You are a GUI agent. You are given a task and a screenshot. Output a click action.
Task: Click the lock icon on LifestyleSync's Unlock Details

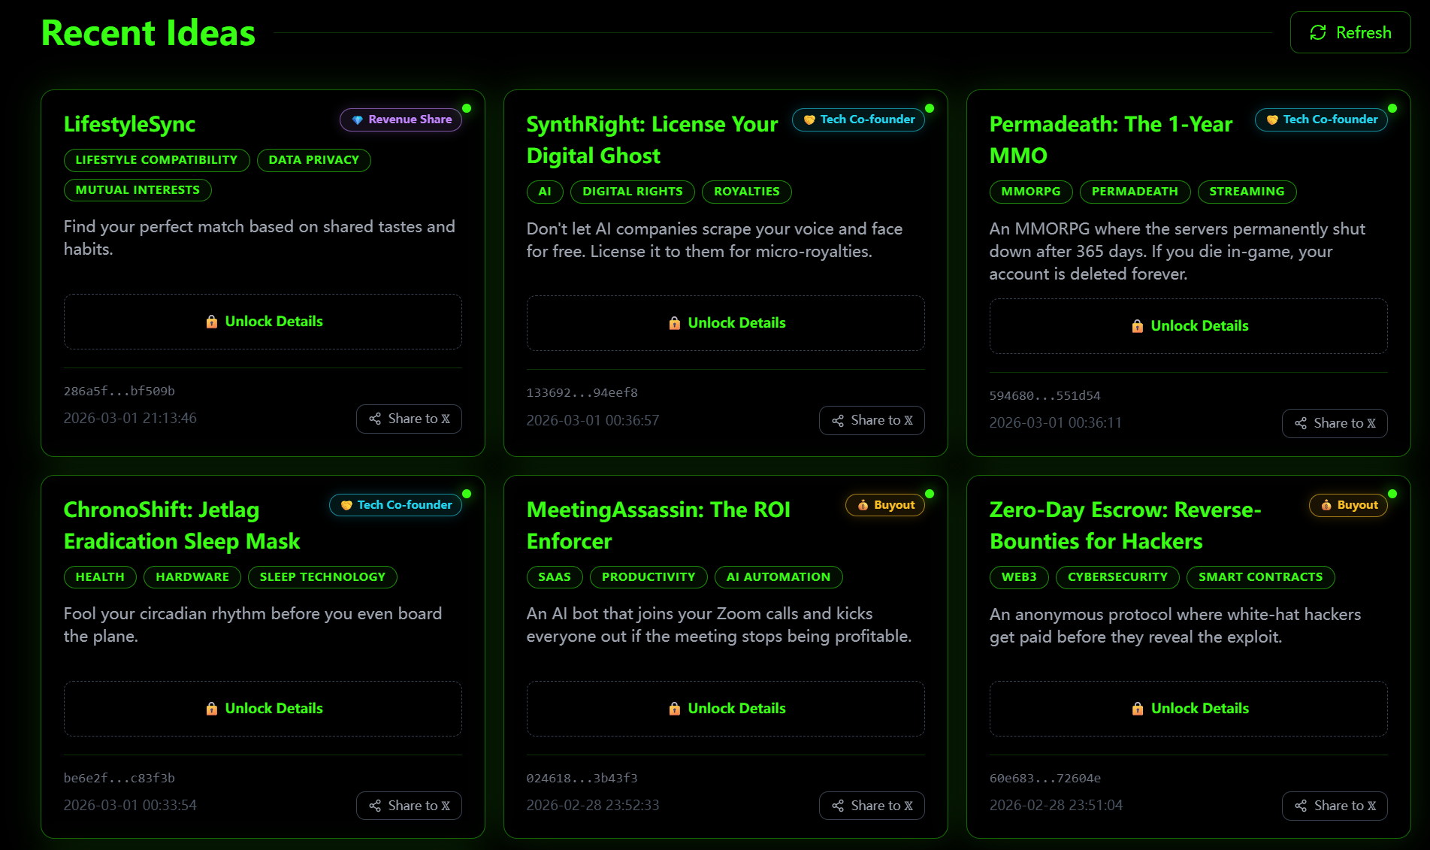[x=212, y=322]
